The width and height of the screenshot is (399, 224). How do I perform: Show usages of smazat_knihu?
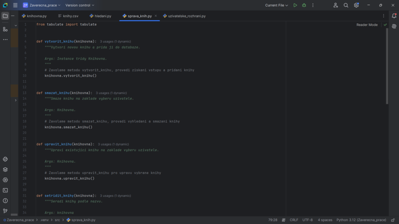[x=111, y=93]
